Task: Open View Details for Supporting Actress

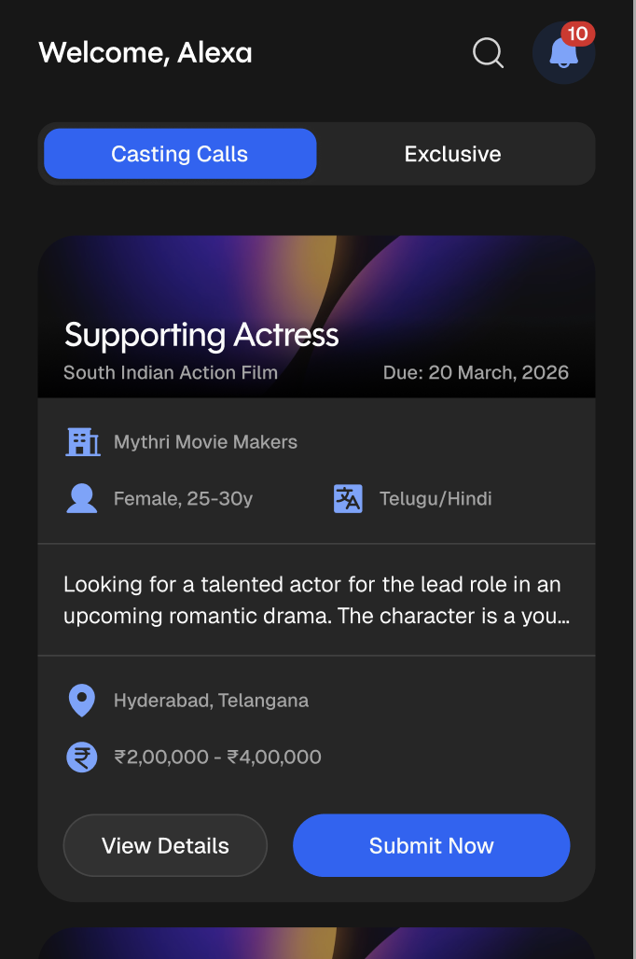Action: (x=165, y=845)
